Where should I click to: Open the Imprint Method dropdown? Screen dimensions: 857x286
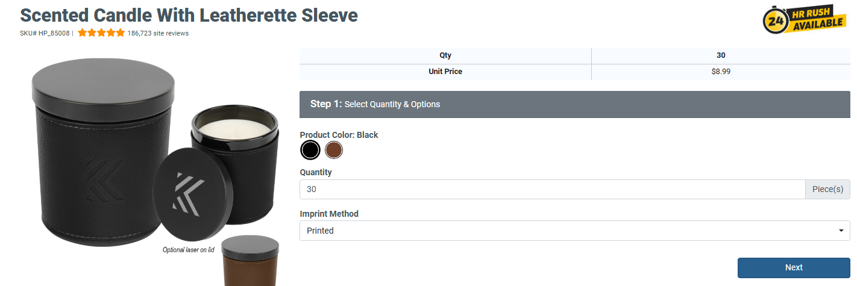pos(574,231)
